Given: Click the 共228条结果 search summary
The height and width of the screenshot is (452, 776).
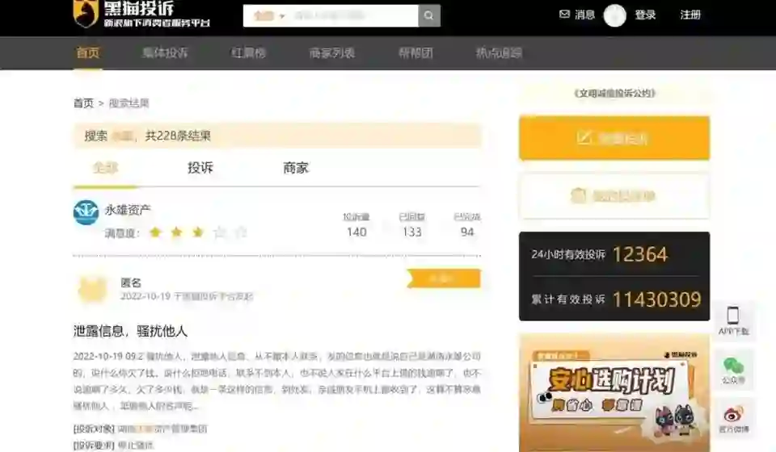Looking at the screenshot, I should [178, 136].
